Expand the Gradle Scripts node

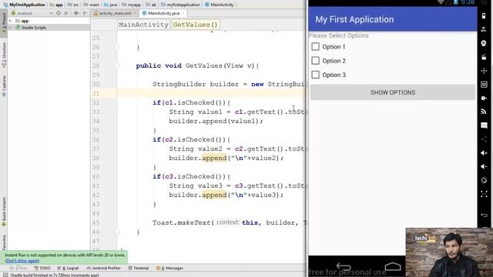click(x=10, y=28)
